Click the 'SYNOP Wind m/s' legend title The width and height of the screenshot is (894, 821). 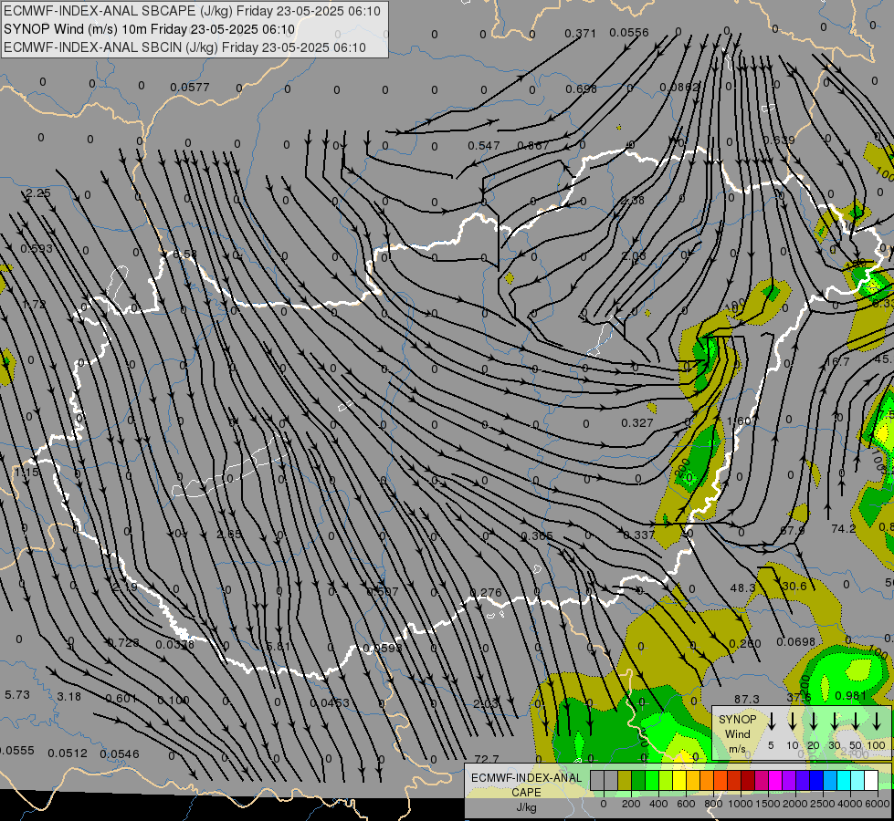(737, 734)
